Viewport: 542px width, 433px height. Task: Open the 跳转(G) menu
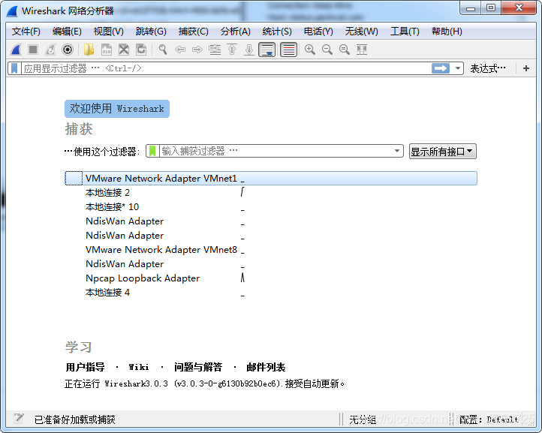click(x=151, y=32)
